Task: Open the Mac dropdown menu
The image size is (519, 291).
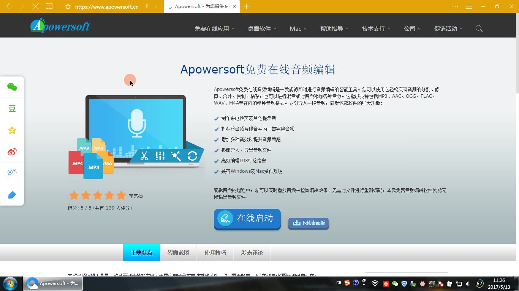Action: tap(298, 29)
